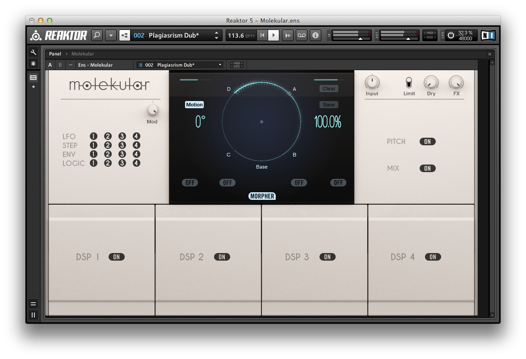Viewport: 526px width, 359px height.
Task: Click the fast-forward transport icon
Action: [x=287, y=35]
